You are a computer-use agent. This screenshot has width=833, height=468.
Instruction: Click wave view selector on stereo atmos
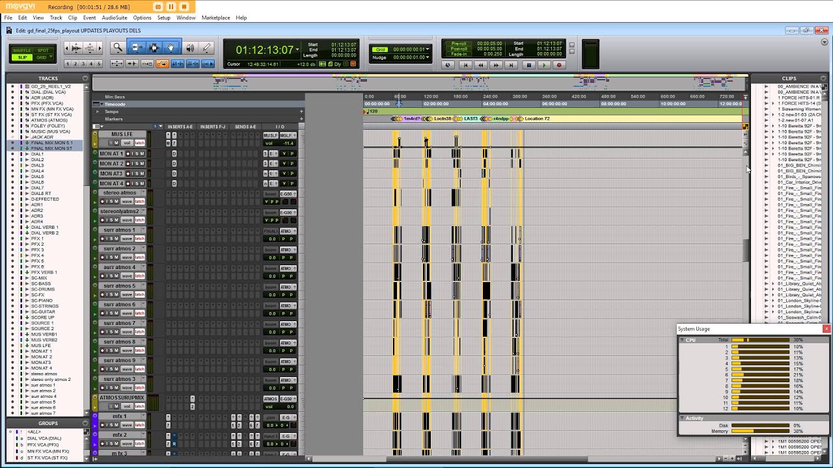127,201
